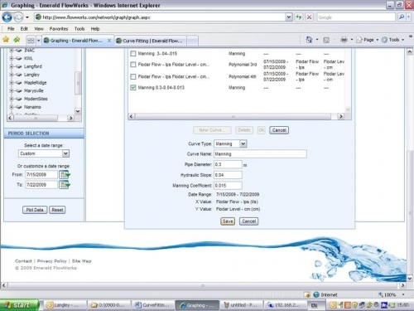Expand the MapleRidge tree node
The image size is (414, 311).
[12, 82]
